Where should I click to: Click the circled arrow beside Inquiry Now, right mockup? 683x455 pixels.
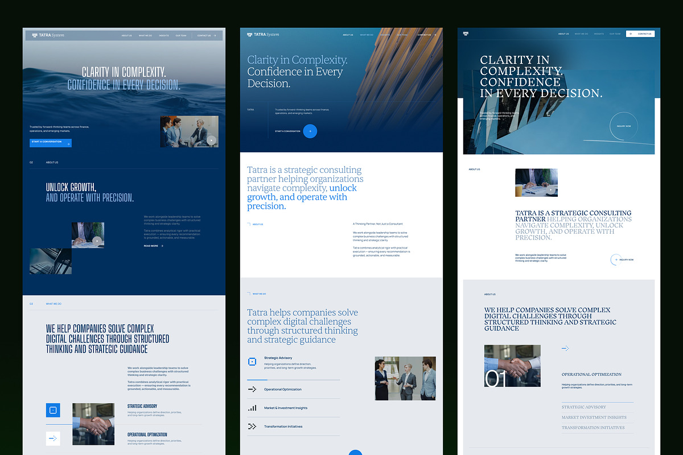pos(615,259)
